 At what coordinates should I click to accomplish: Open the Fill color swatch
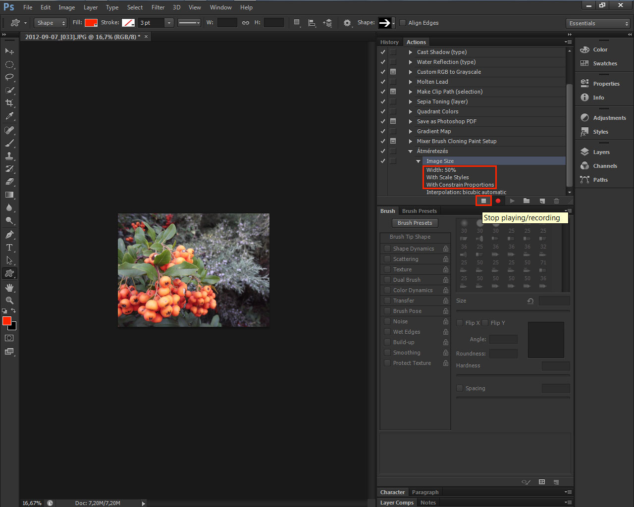pyautogui.click(x=91, y=23)
